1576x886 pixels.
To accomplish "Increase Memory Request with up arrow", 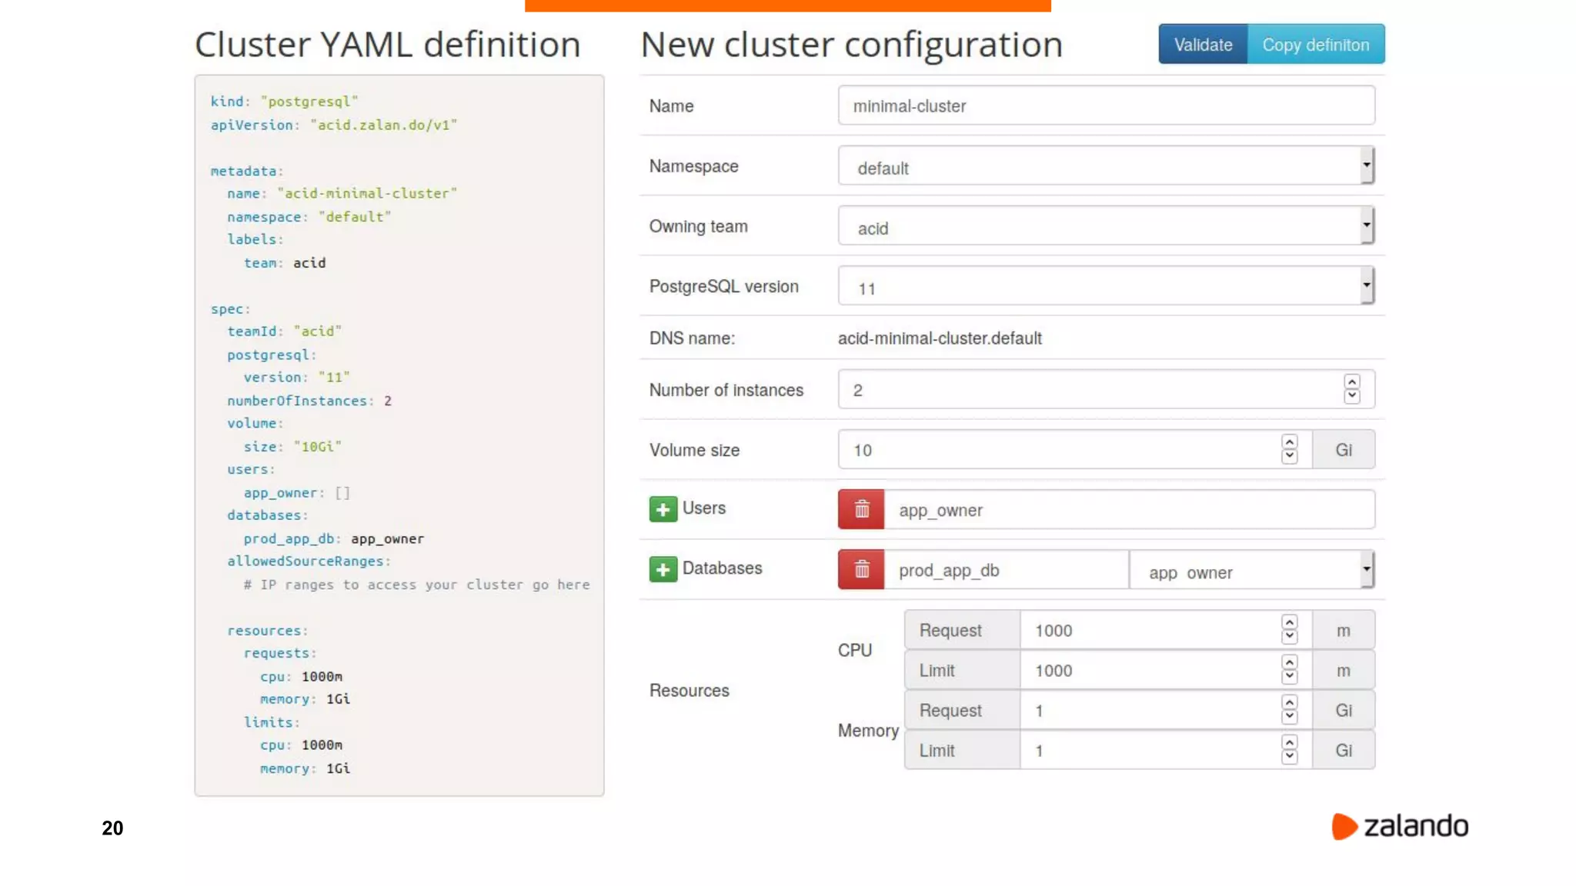I will point(1289,703).
